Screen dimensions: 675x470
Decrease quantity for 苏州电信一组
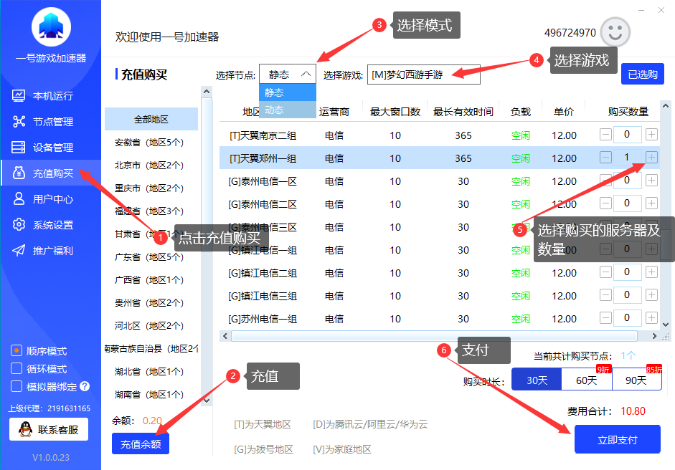pos(605,318)
